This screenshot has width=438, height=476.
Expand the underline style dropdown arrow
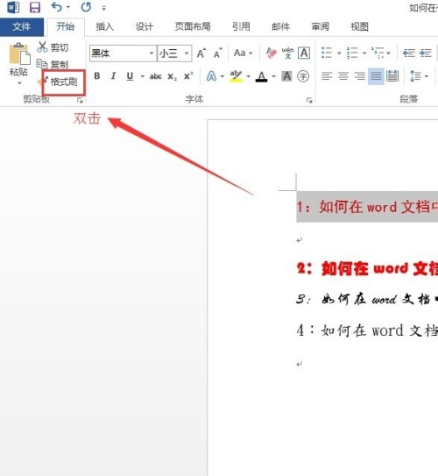(142, 76)
